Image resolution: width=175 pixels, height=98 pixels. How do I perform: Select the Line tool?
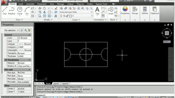pyautogui.click(x=5, y=11)
